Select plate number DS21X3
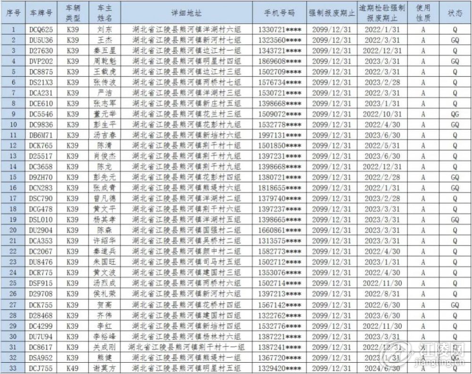 pyautogui.click(x=41, y=83)
